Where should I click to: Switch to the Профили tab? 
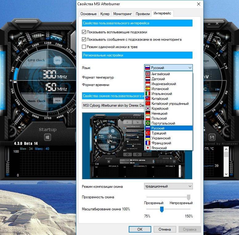click(143, 14)
